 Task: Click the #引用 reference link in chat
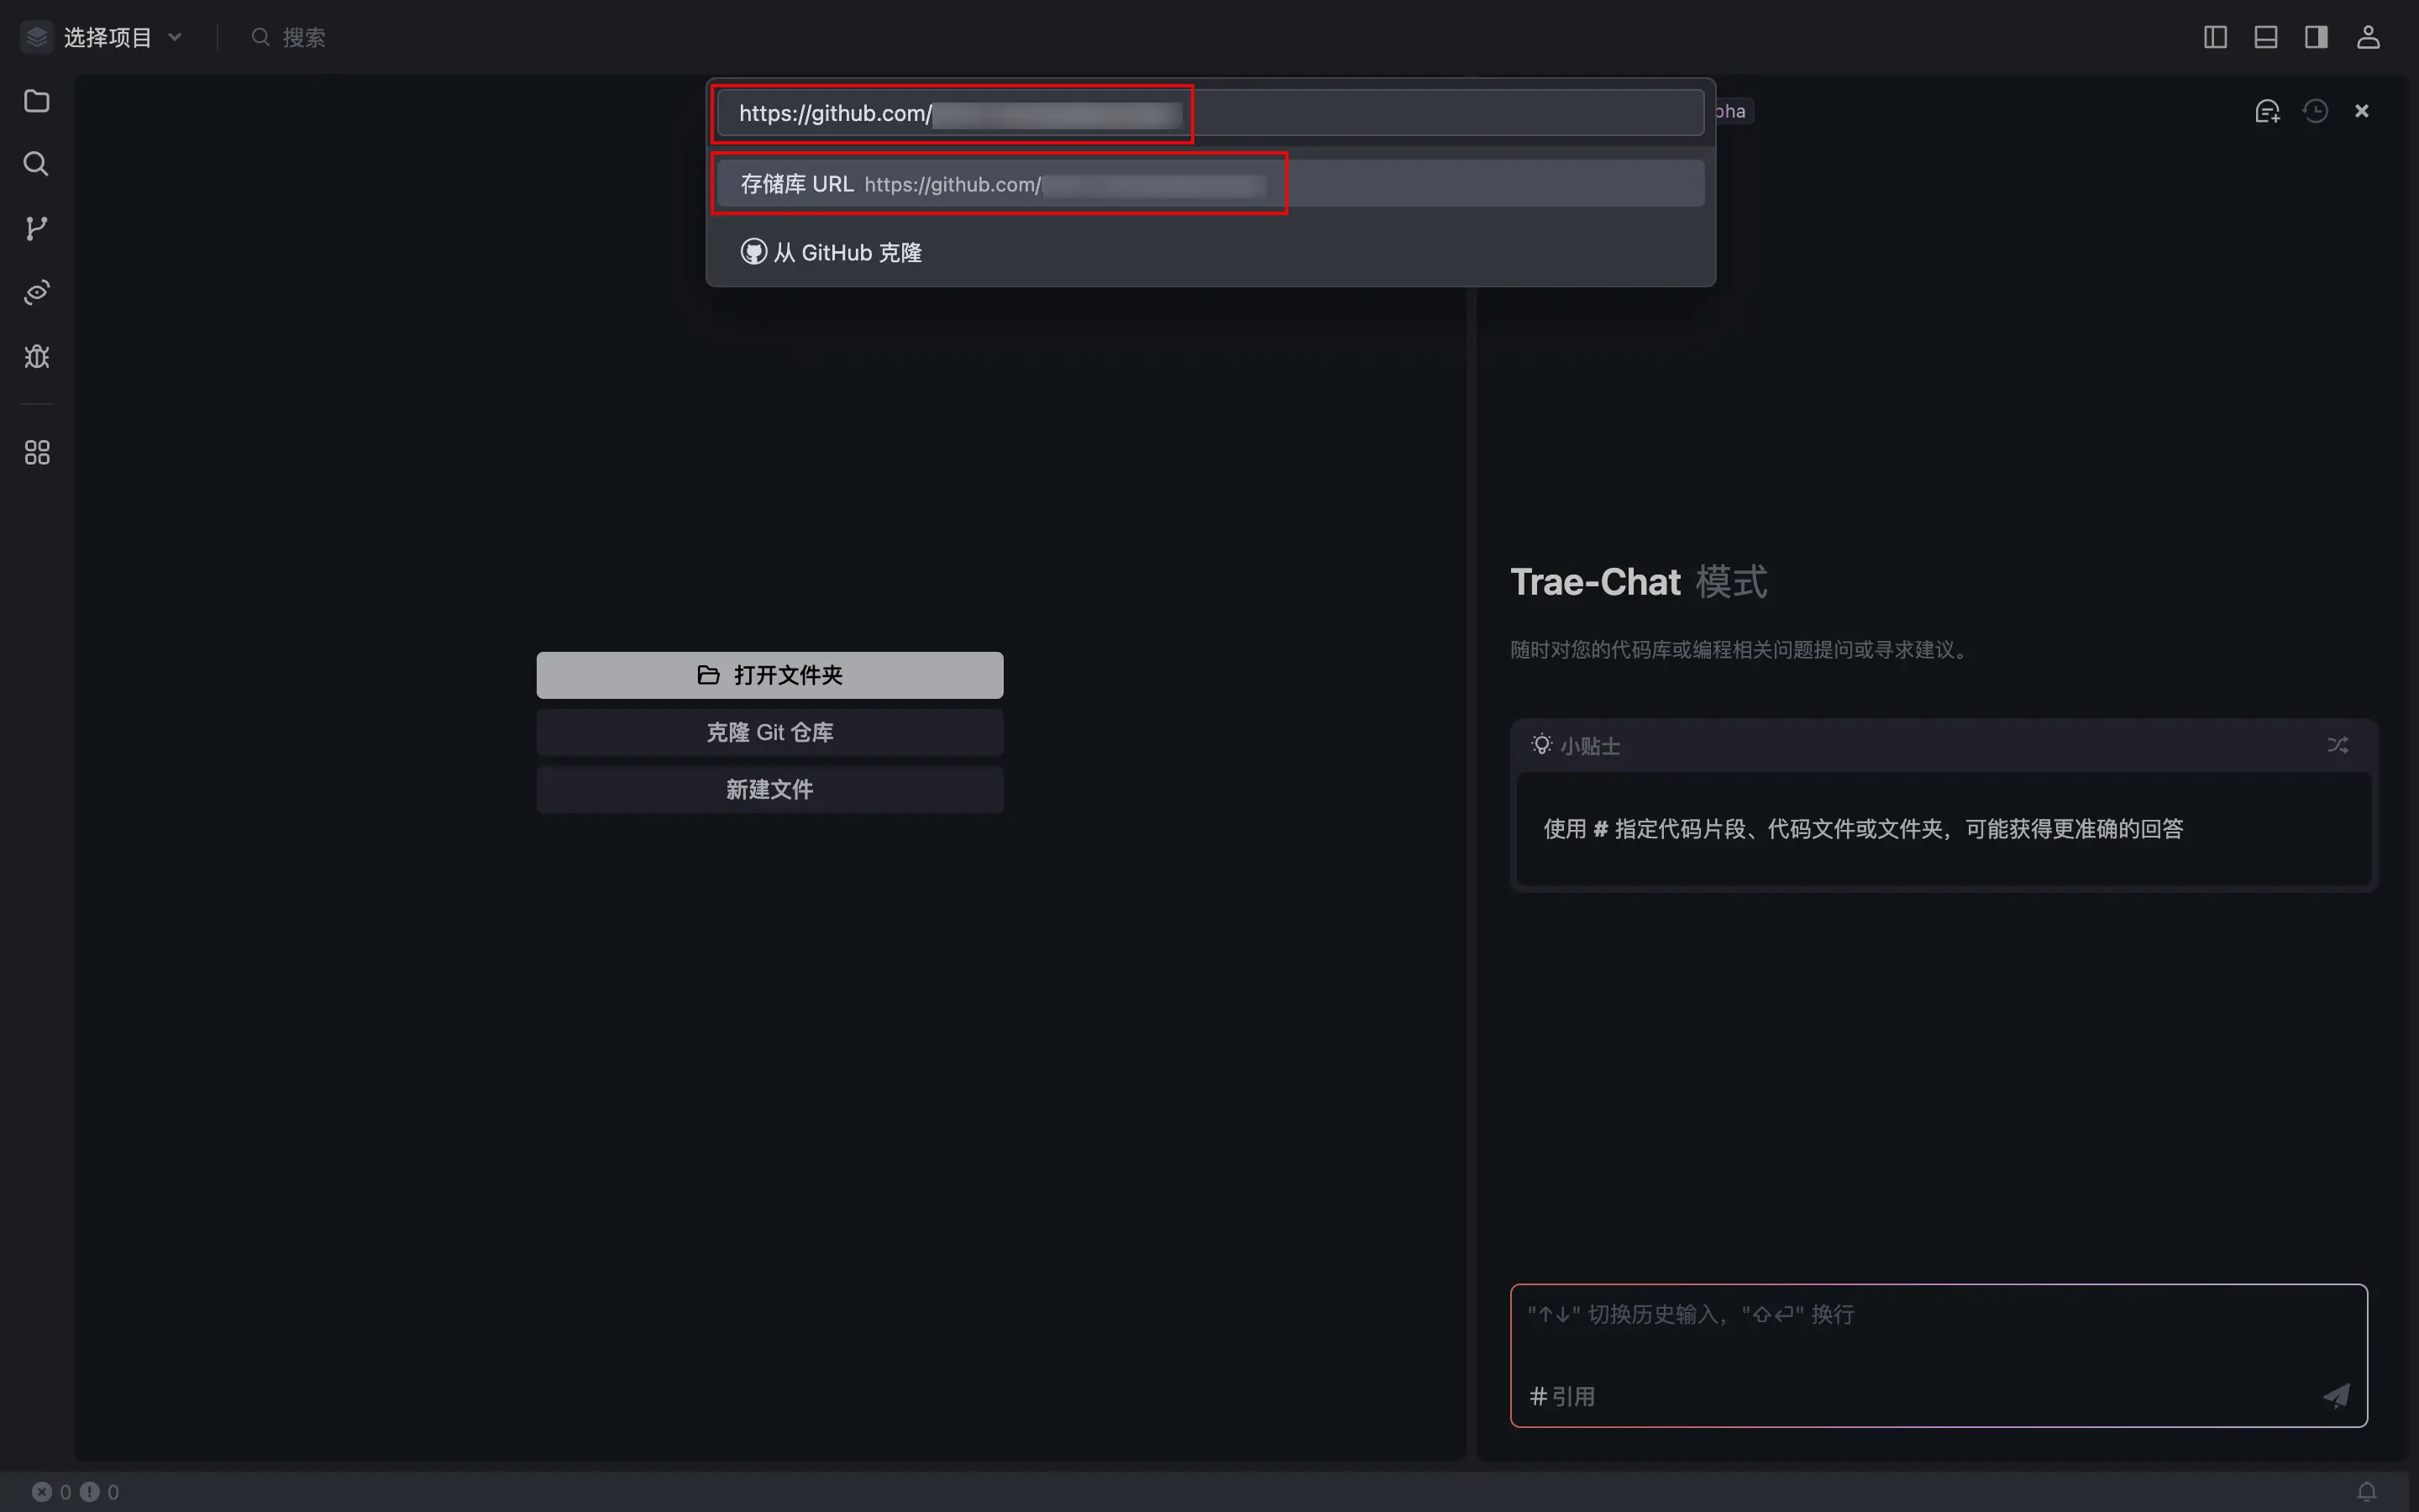click(1562, 1396)
